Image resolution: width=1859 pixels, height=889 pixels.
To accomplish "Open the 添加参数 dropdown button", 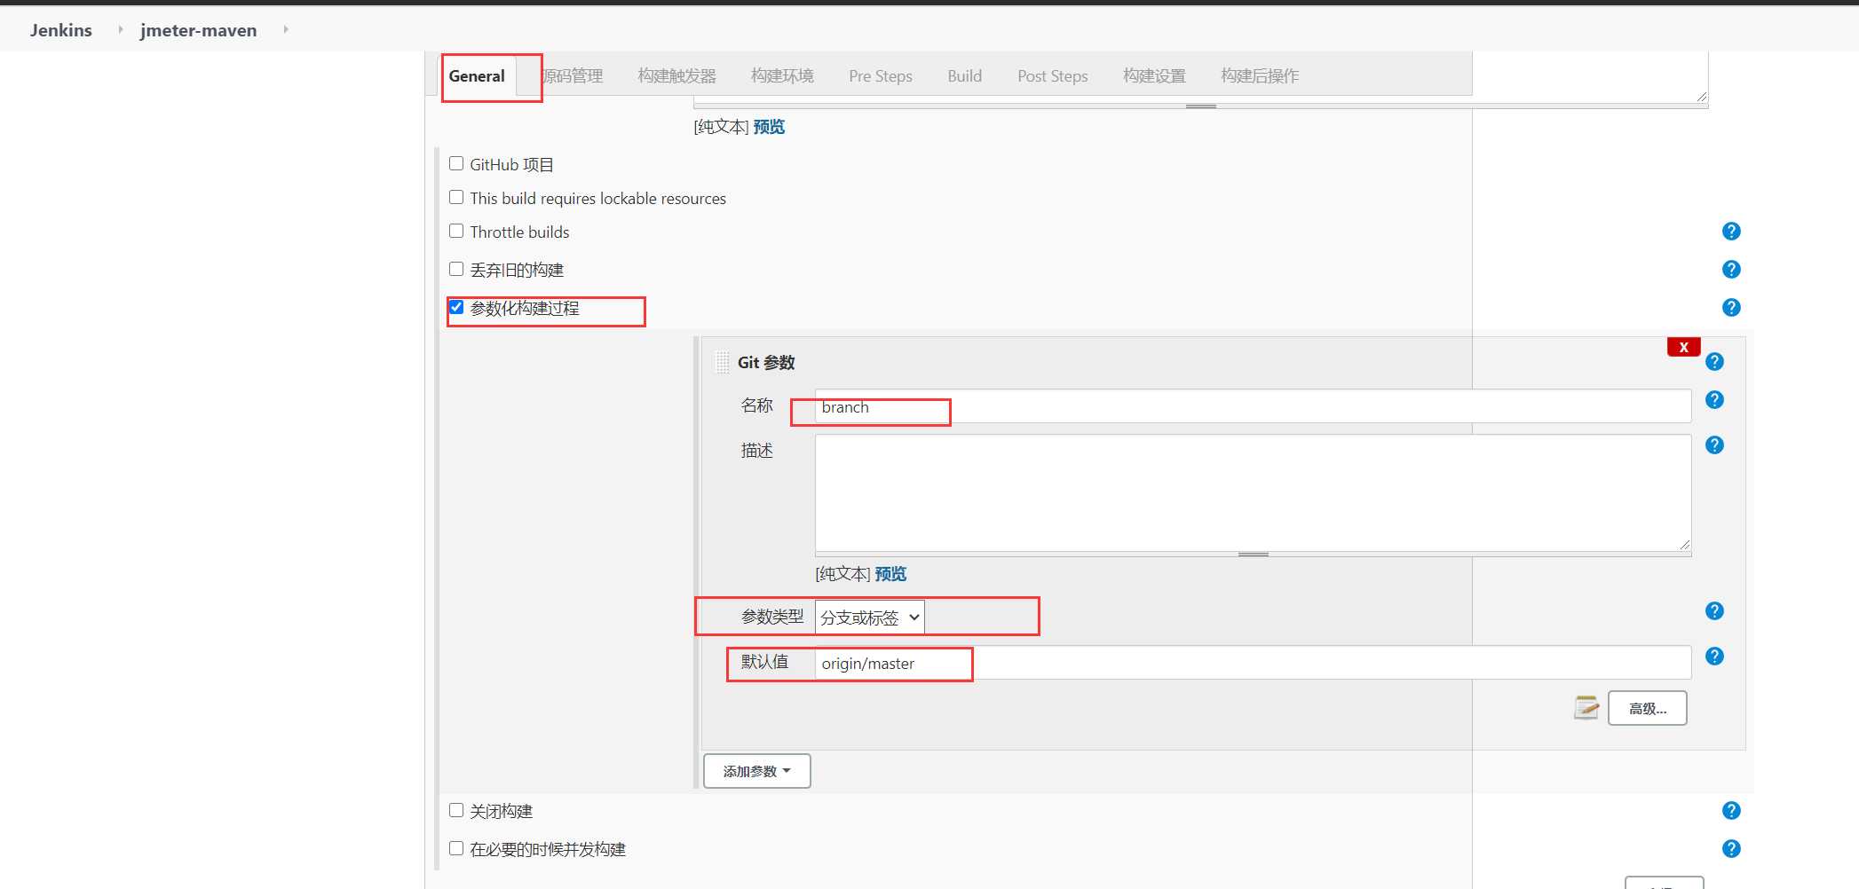I will 757,771.
